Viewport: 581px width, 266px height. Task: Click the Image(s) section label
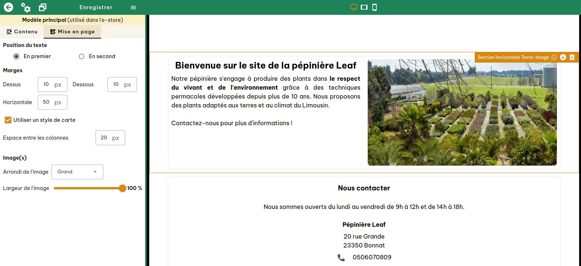click(x=15, y=158)
